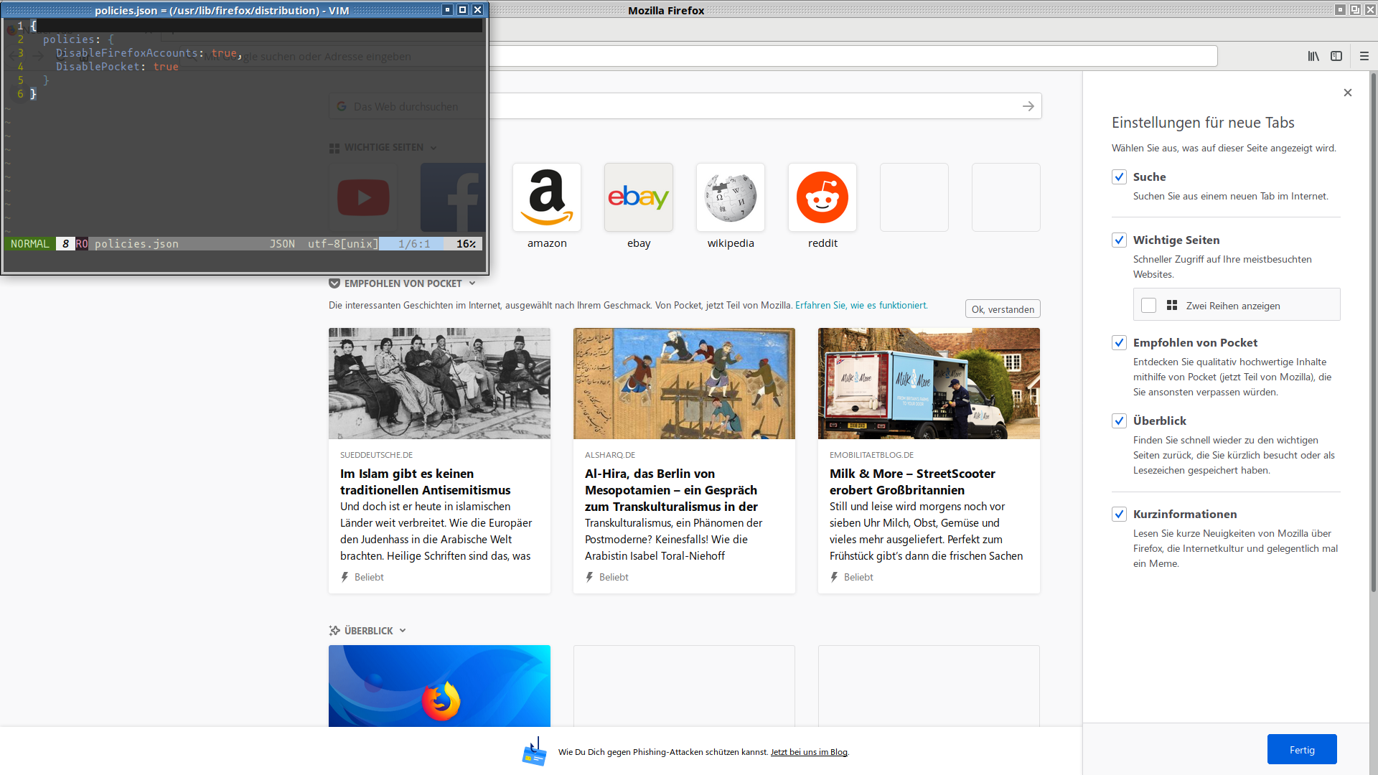Toggle the sidebar view icon
Screen dimensions: 1378x775
coord(1336,56)
